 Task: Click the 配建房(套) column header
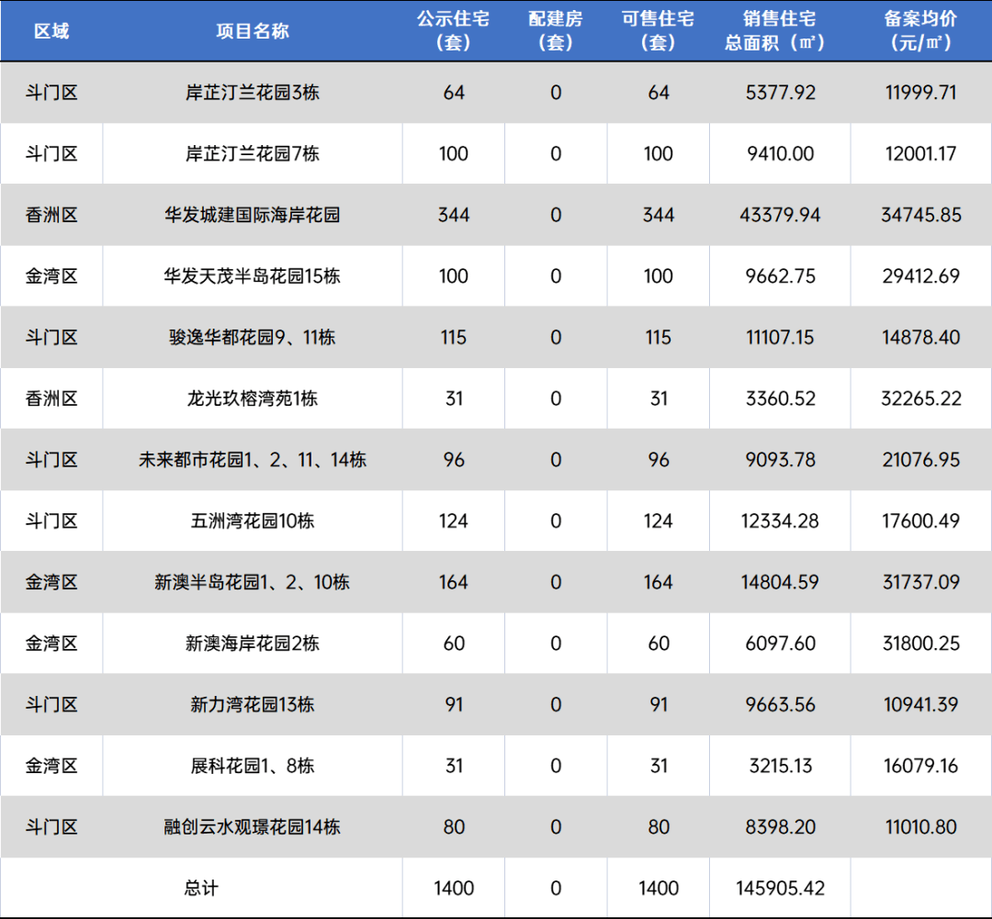click(556, 31)
